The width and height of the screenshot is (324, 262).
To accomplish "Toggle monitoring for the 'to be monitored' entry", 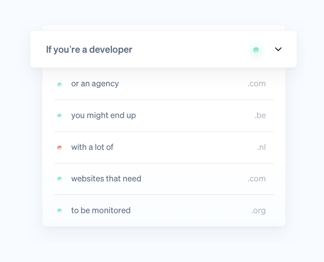I will coord(60,211).
